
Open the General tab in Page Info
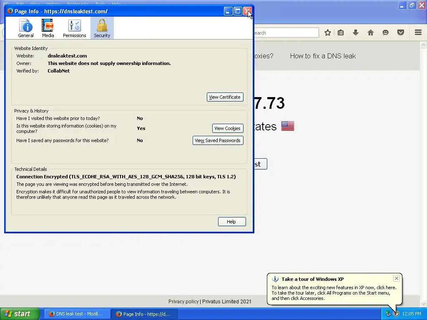click(26, 28)
